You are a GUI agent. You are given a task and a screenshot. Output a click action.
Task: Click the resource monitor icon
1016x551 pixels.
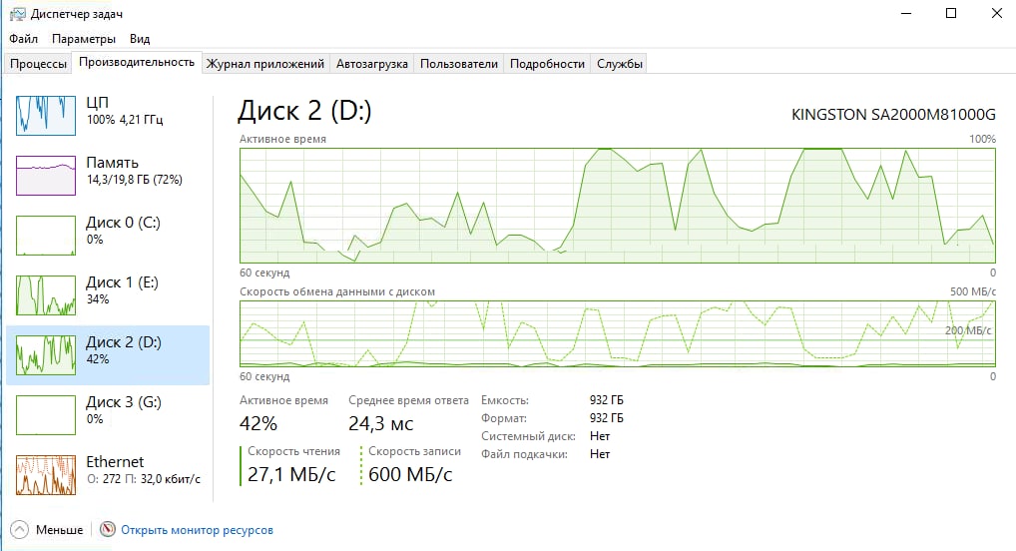(108, 530)
